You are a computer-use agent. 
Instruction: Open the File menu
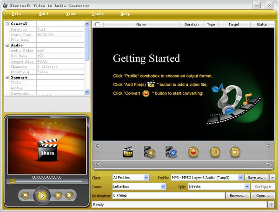click(x=16, y=14)
